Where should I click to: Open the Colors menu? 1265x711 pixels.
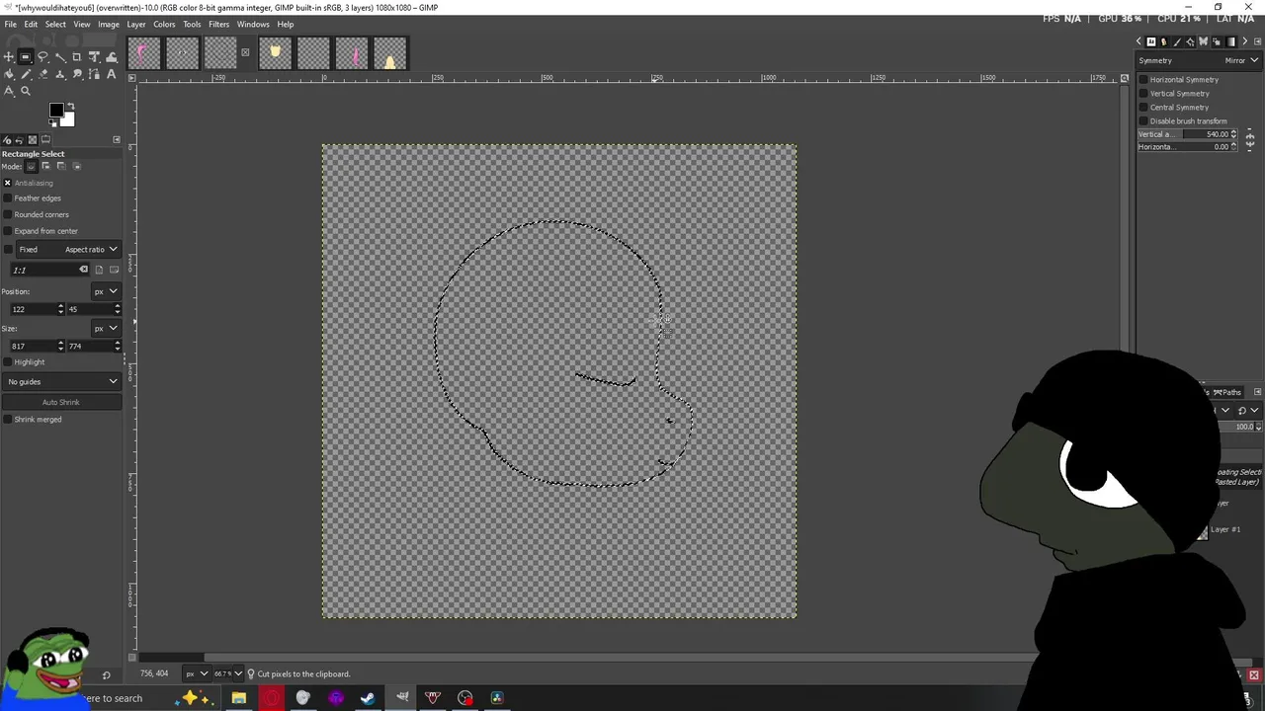pyautogui.click(x=164, y=24)
